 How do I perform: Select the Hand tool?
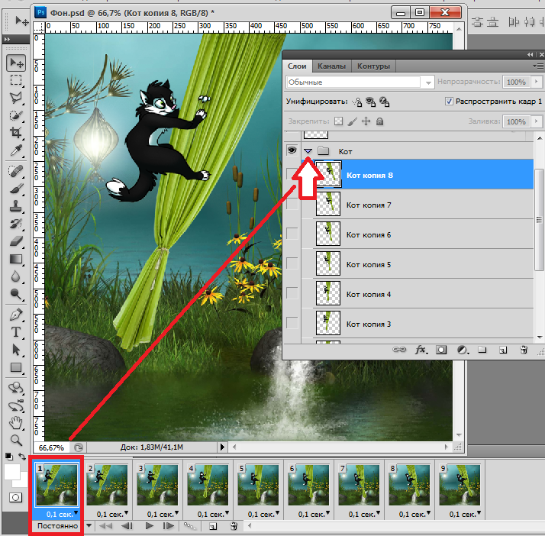(x=16, y=423)
